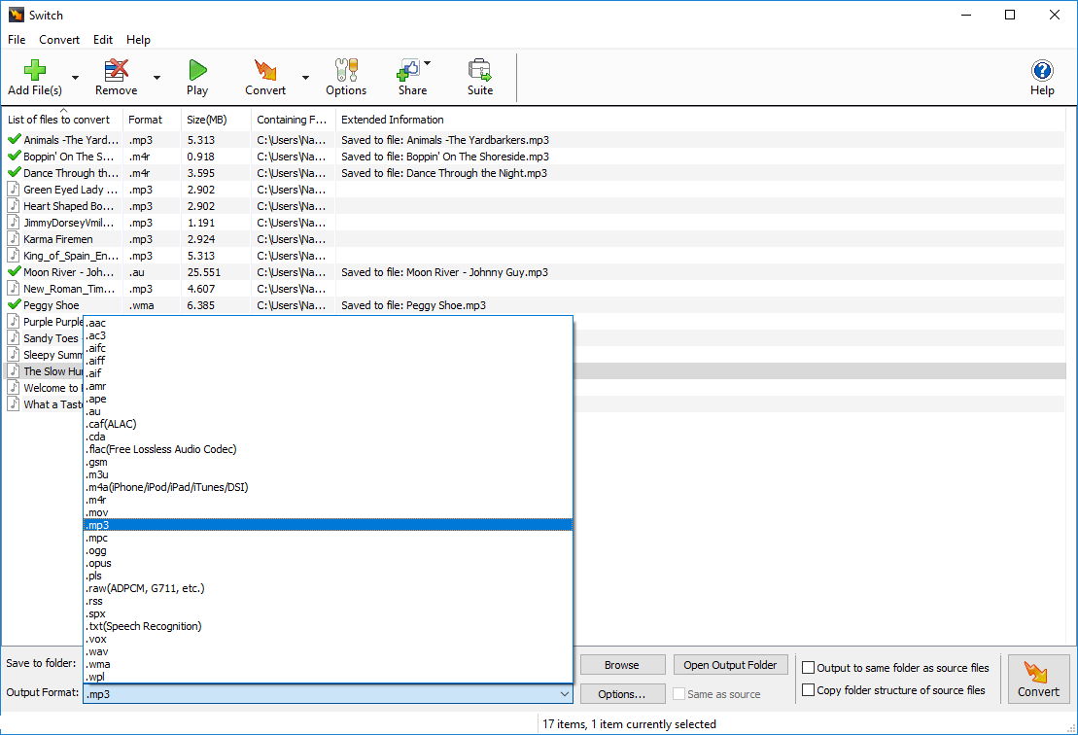Click the Convert toolbar icon
Image resolution: width=1078 pixels, height=735 pixels.
pos(264,70)
